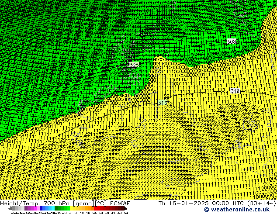Click the yellow segment of the color scale

[x=71, y=209]
